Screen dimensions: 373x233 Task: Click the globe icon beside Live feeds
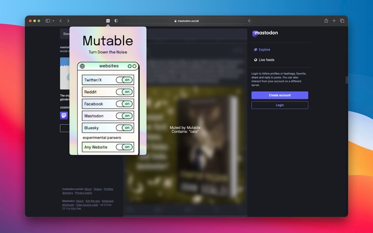click(x=256, y=60)
